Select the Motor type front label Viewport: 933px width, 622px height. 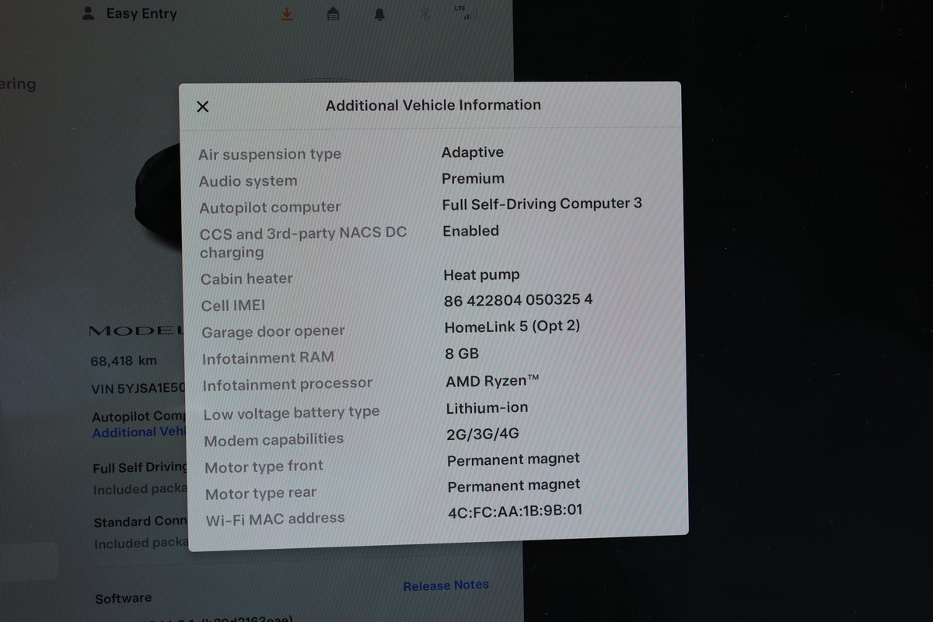(x=264, y=466)
